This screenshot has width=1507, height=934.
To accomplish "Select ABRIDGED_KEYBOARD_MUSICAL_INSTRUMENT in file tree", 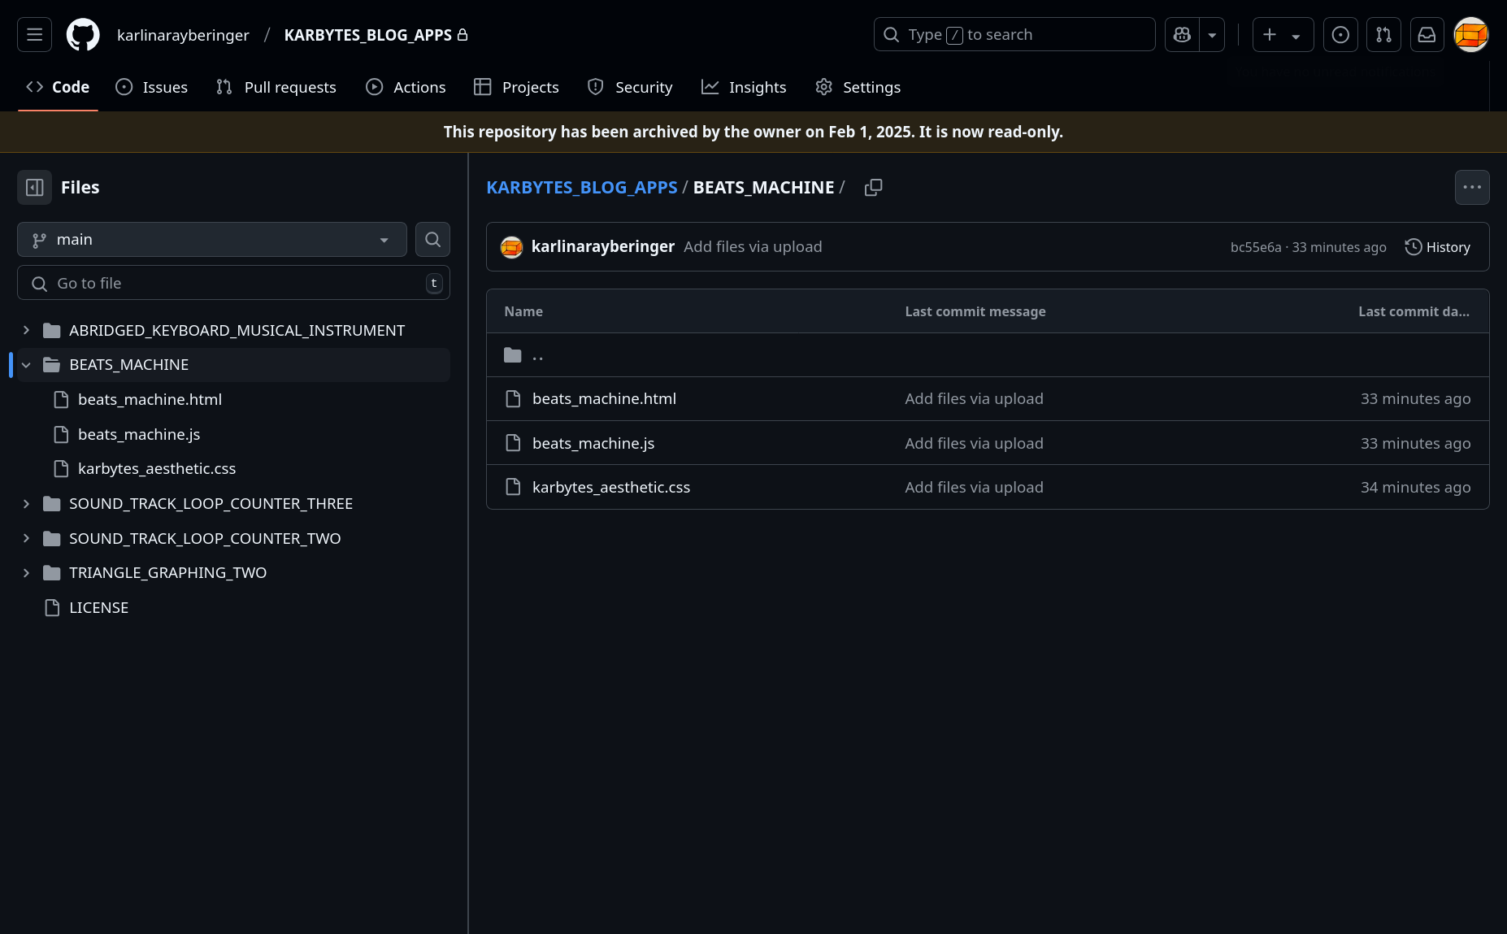I will [x=237, y=330].
